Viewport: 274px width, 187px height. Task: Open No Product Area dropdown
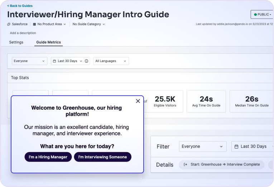click(50, 24)
